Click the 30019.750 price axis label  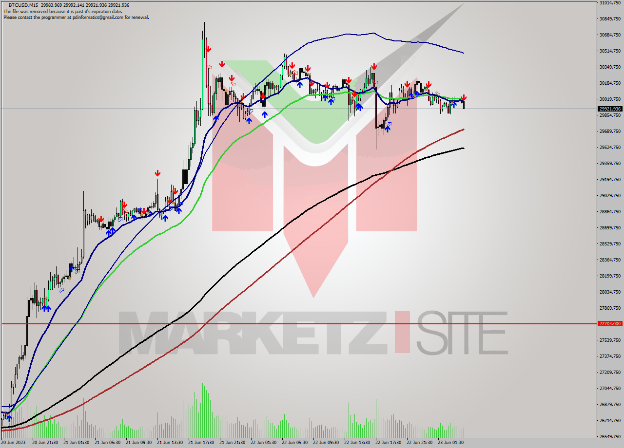[x=610, y=99]
